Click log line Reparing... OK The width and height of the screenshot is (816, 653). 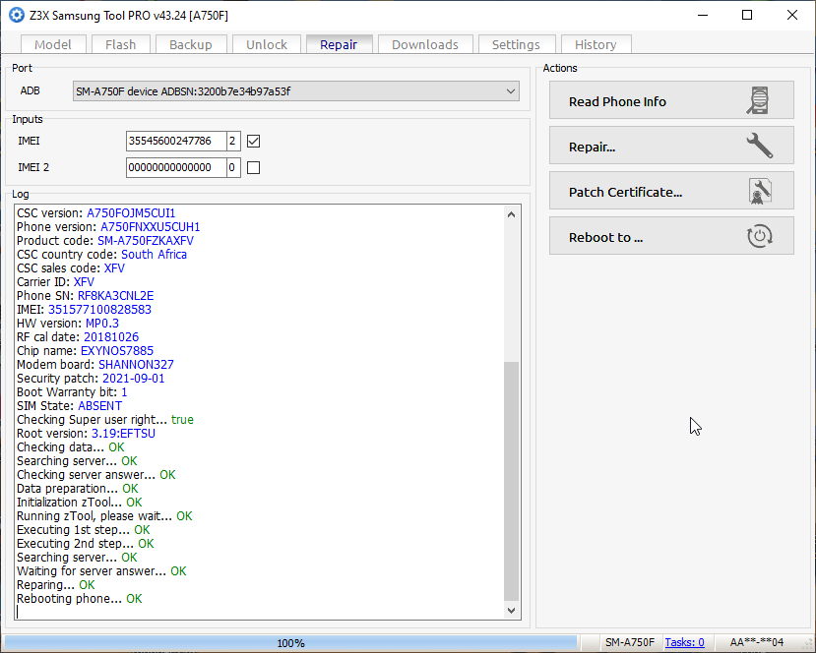click(56, 585)
